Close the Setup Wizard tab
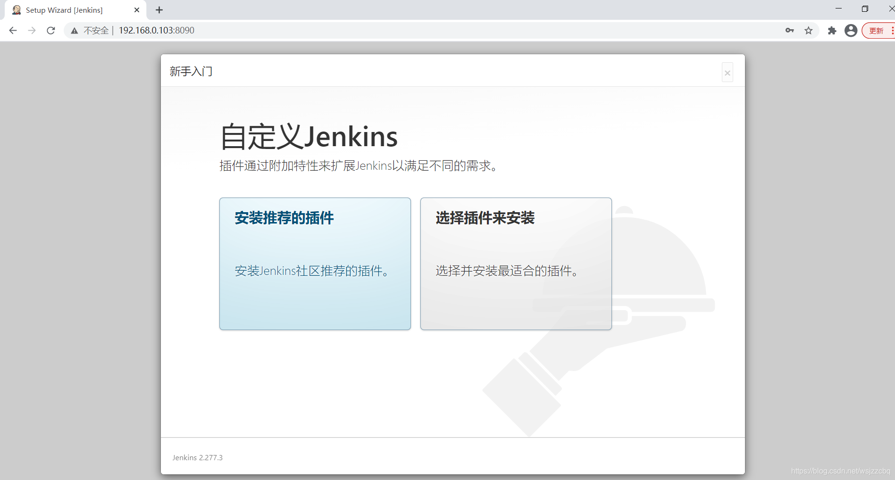 (137, 10)
